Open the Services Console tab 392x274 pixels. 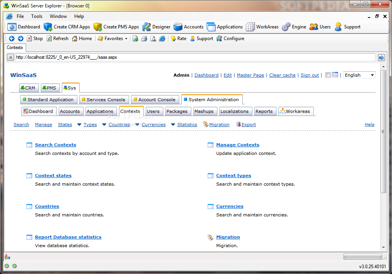[x=104, y=100]
